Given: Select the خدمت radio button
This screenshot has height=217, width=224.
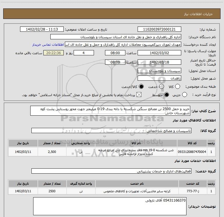Looking at the screenshot, I should (x=161, y=87).
